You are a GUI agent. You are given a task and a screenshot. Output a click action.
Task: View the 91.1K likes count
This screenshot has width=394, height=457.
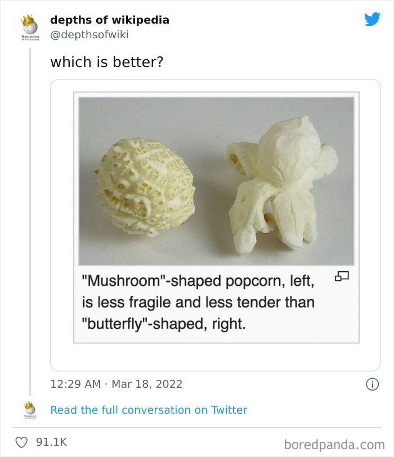point(51,442)
